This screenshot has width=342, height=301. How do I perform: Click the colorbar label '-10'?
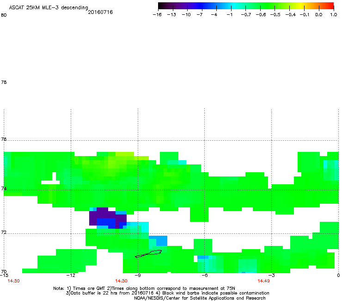[x=186, y=15]
